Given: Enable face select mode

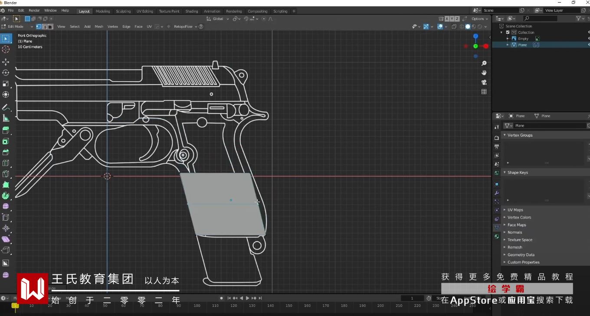Looking at the screenshot, I should [50, 26].
